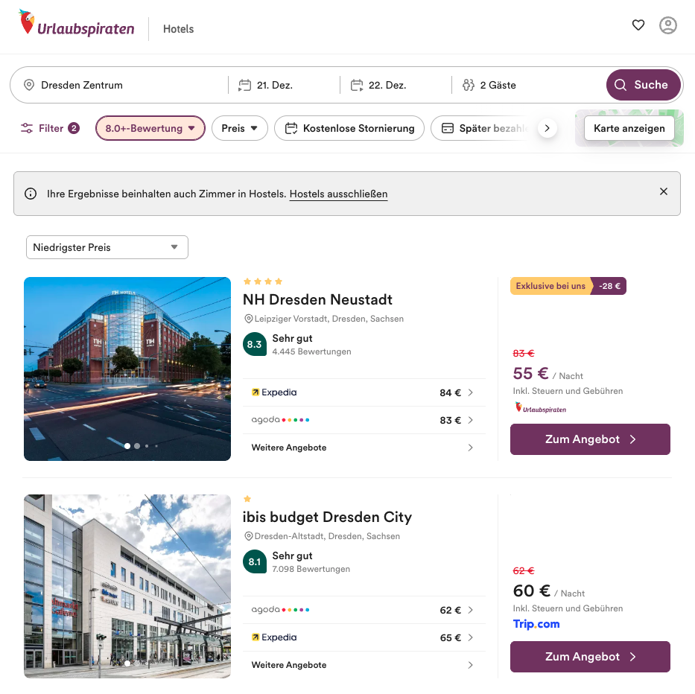The image size is (695, 694).
Task: Click the guests people icon
Action: tap(469, 85)
